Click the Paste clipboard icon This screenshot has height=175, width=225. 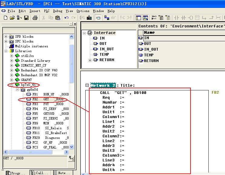tap(58, 18)
